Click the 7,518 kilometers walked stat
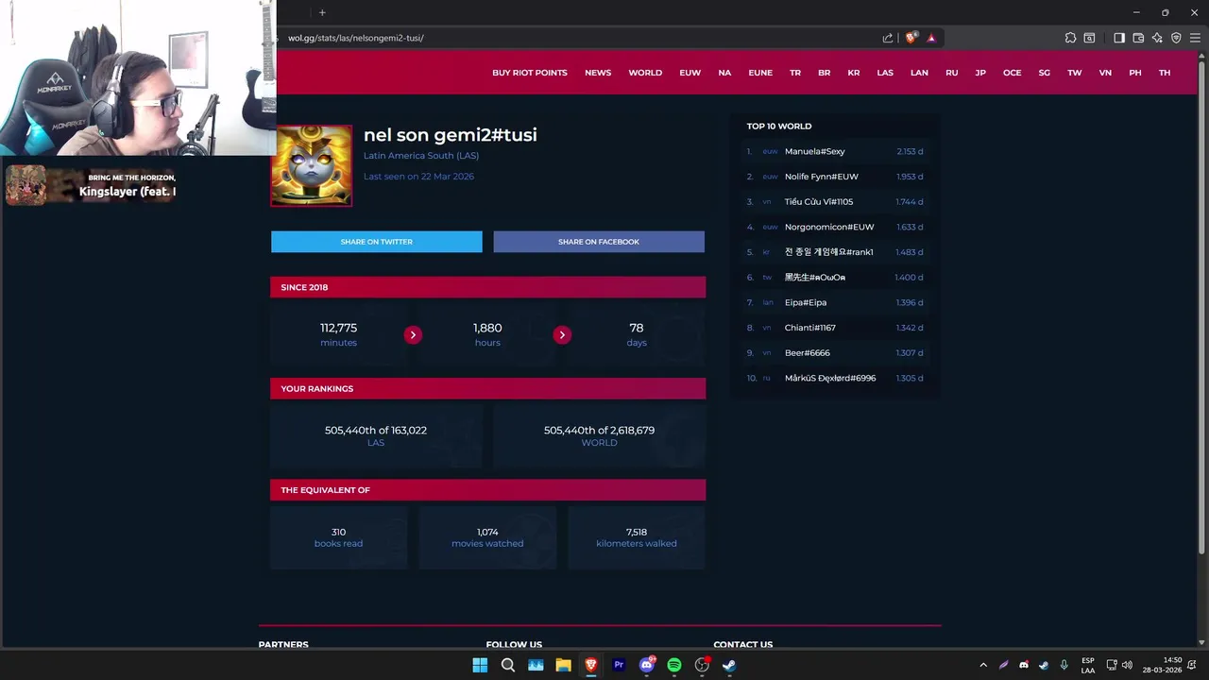The width and height of the screenshot is (1209, 680). click(637, 537)
